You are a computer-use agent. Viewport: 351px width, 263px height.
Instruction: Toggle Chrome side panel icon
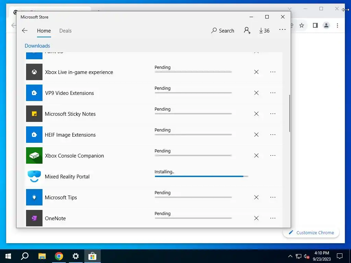tap(315, 25)
